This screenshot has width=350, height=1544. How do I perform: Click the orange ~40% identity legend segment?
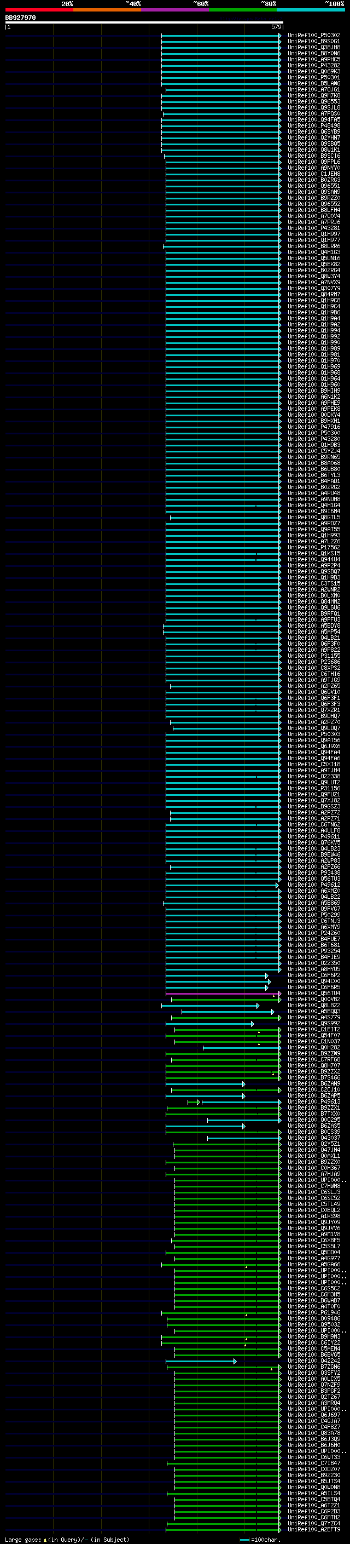click(x=107, y=10)
